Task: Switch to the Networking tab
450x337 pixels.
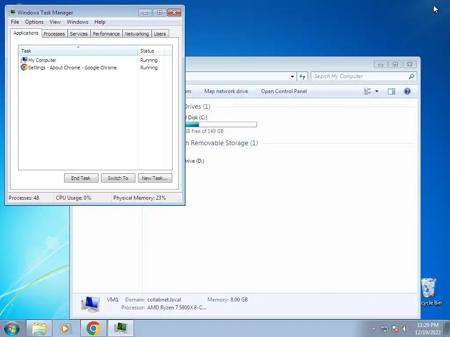Action: [137, 34]
